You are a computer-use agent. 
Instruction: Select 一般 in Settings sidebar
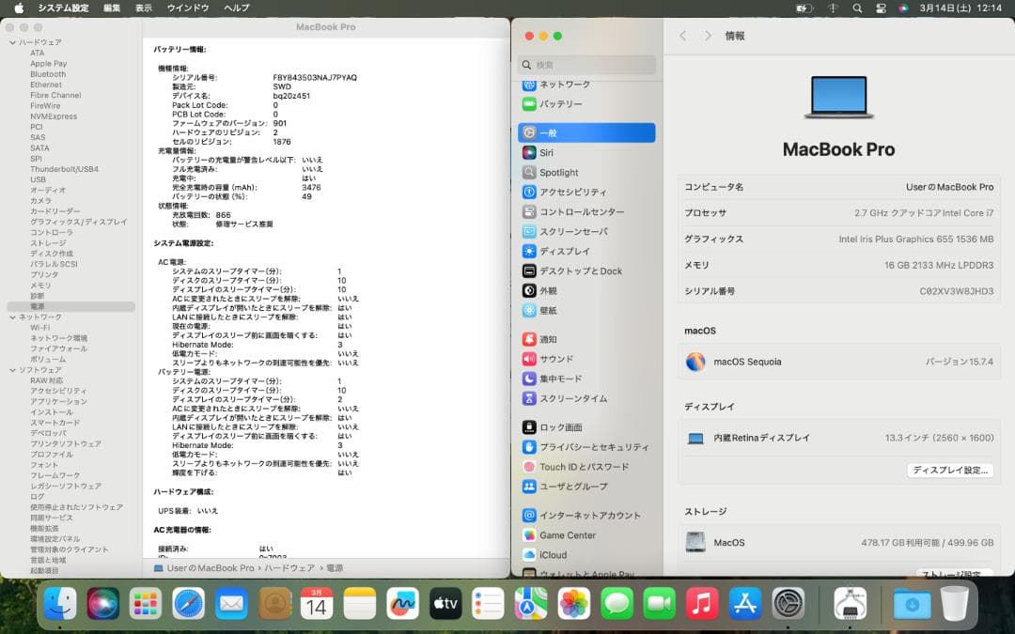[x=587, y=132]
